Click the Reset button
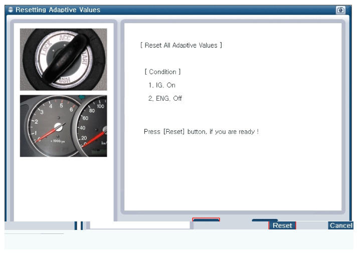This screenshot has height=254, width=358. [282, 225]
